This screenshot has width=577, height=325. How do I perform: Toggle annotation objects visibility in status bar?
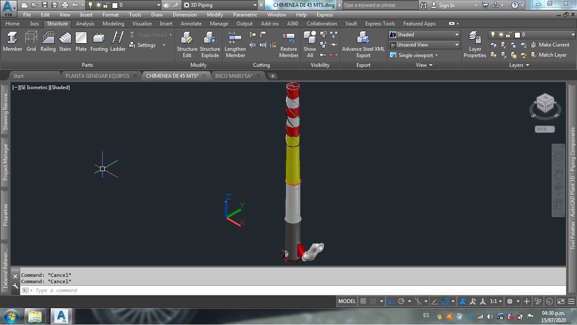point(463,301)
